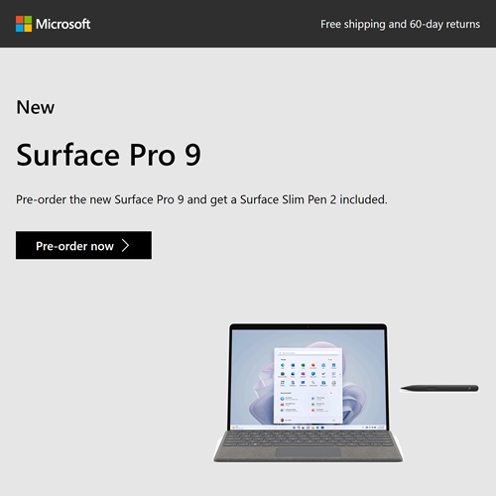Click the user avatar at the Start menu bottom

pos(282,420)
